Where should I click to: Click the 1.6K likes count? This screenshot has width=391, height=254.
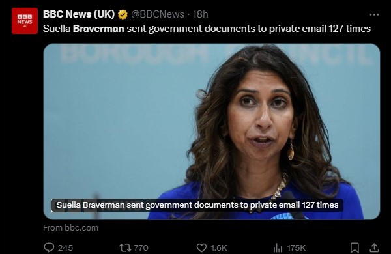click(219, 247)
